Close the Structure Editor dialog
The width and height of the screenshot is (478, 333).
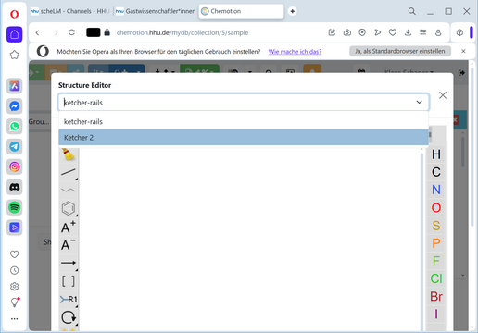(443, 95)
